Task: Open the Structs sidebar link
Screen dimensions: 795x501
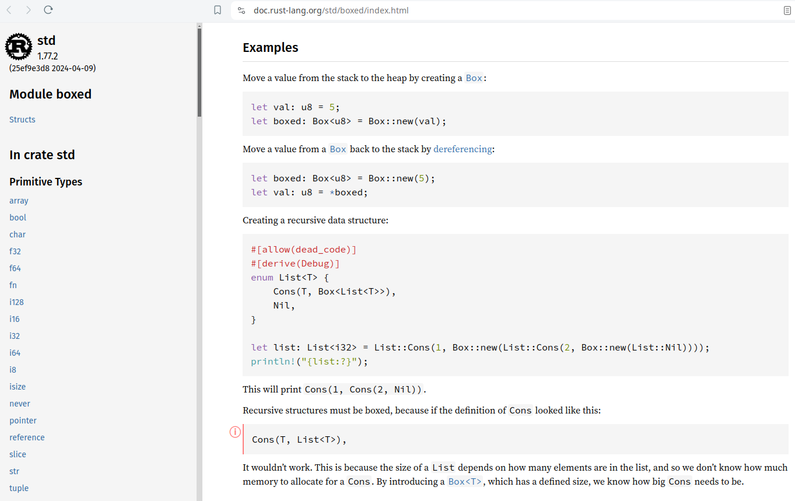Action: pyautogui.click(x=22, y=120)
